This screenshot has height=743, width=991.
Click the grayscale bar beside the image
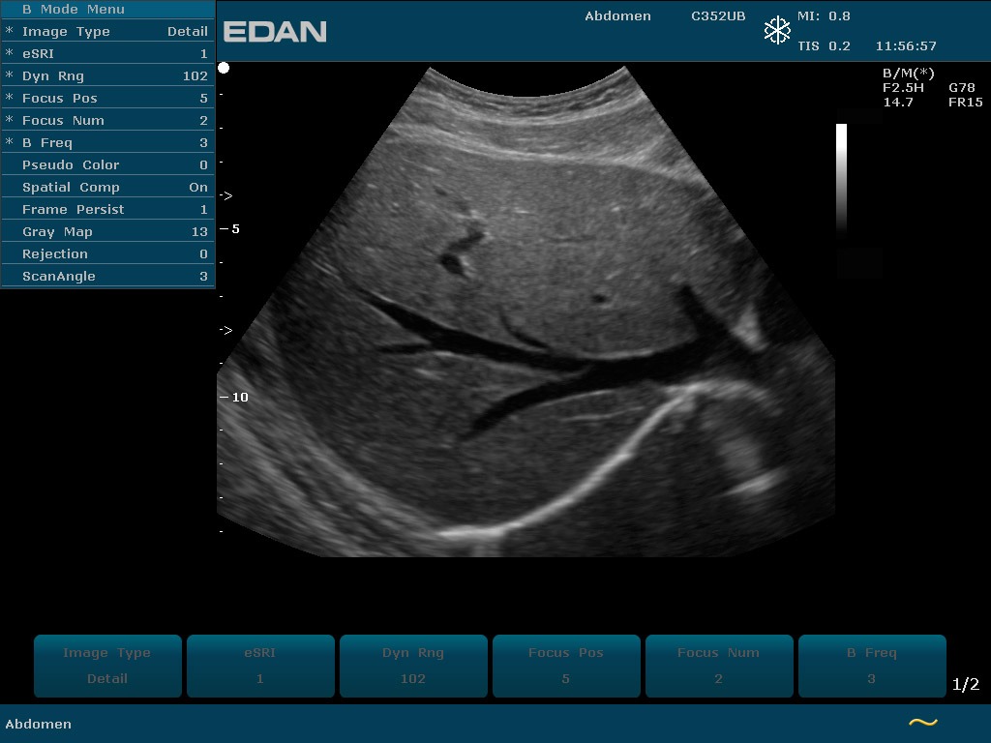pyautogui.click(x=841, y=179)
